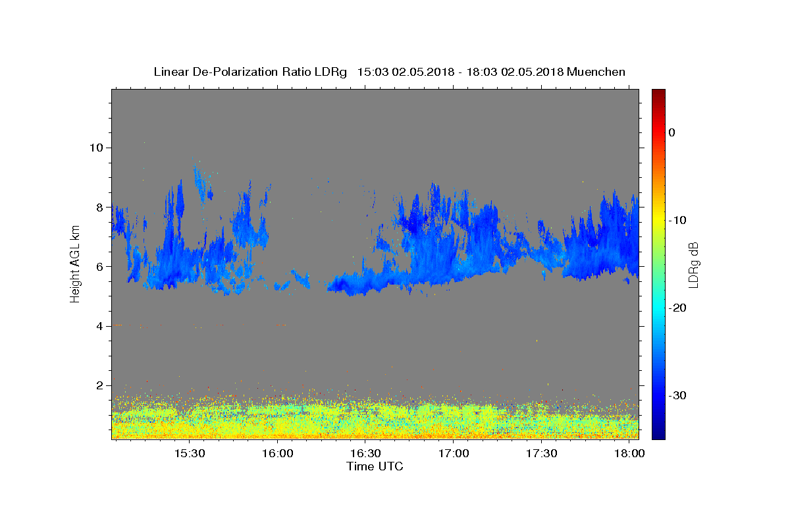Click the location label 'Muenchen'
Image resolution: width=790 pixels, height=527 pixels.
(x=596, y=72)
